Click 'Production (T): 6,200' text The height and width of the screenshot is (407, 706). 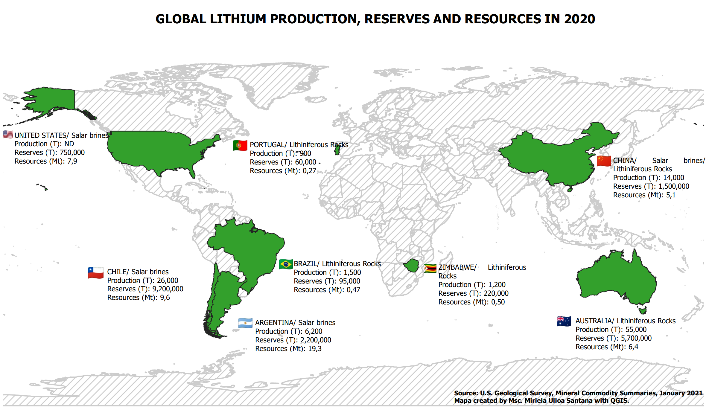click(x=289, y=331)
